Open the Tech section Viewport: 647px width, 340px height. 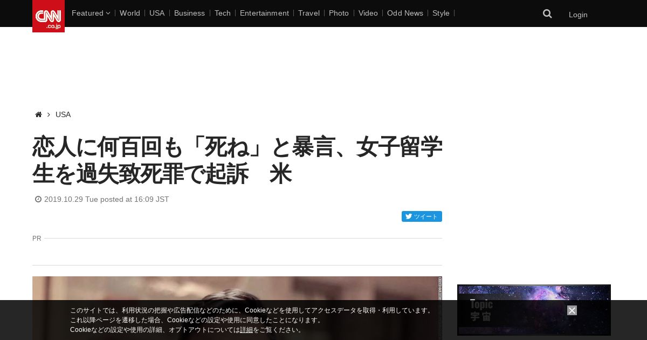click(222, 13)
